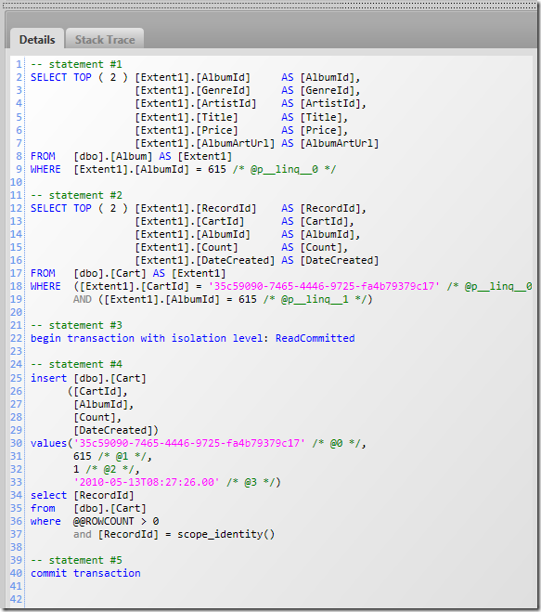Click 'FROM [dbo].[Album] AS [Extent1]' line

[131, 157]
